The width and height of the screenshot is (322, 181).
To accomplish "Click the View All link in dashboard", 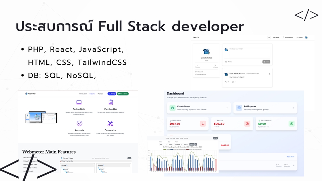I will tap(290, 157).
